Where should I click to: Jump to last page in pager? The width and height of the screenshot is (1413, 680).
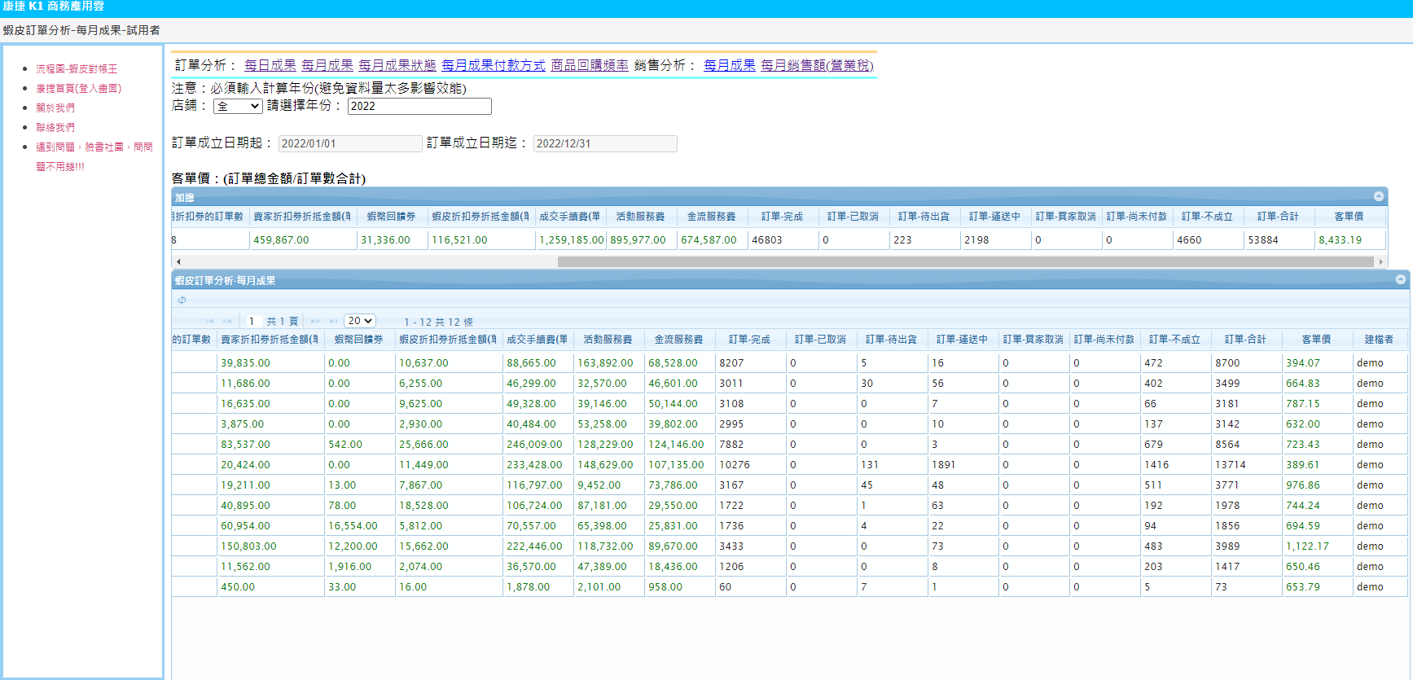click(x=333, y=322)
